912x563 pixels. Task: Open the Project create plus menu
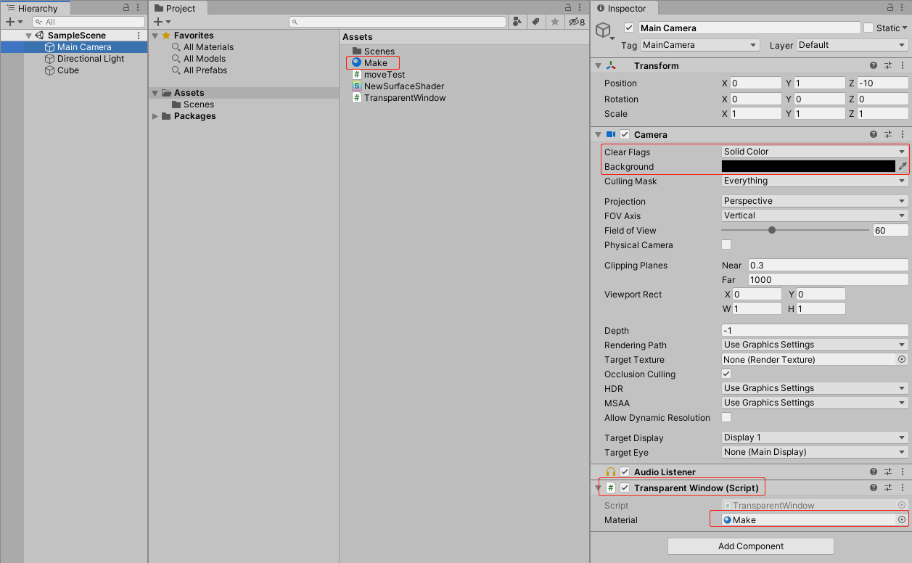click(162, 22)
